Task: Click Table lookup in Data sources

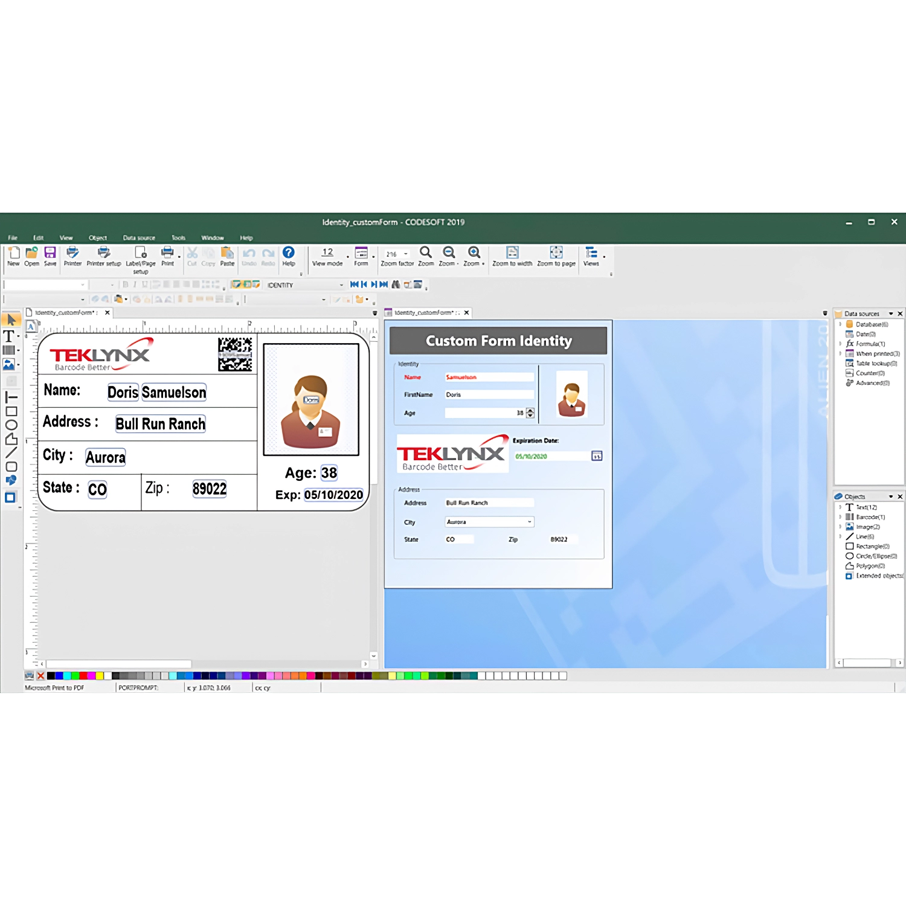Action: pyautogui.click(x=872, y=364)
